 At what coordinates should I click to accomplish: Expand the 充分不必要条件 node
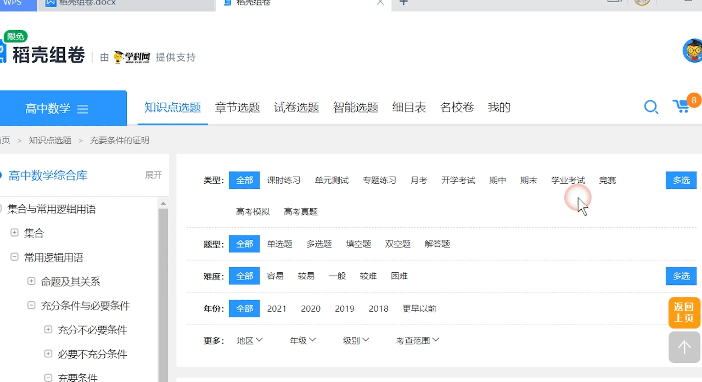(48, 330)
